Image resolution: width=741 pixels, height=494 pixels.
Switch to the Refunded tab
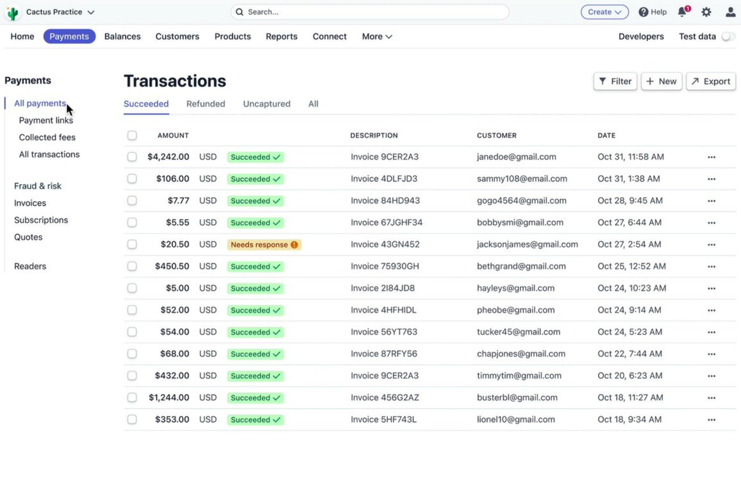pyautogui.click(x=205, y=104)
